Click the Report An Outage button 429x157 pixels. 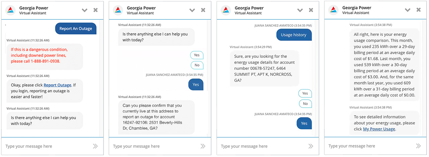[x=76, y=28]
